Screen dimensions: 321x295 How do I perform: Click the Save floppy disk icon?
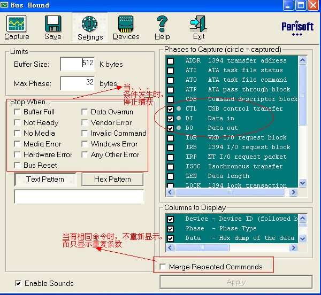(x=53, y=24)
